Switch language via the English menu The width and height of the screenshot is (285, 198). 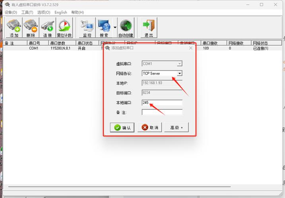(61, 12)
